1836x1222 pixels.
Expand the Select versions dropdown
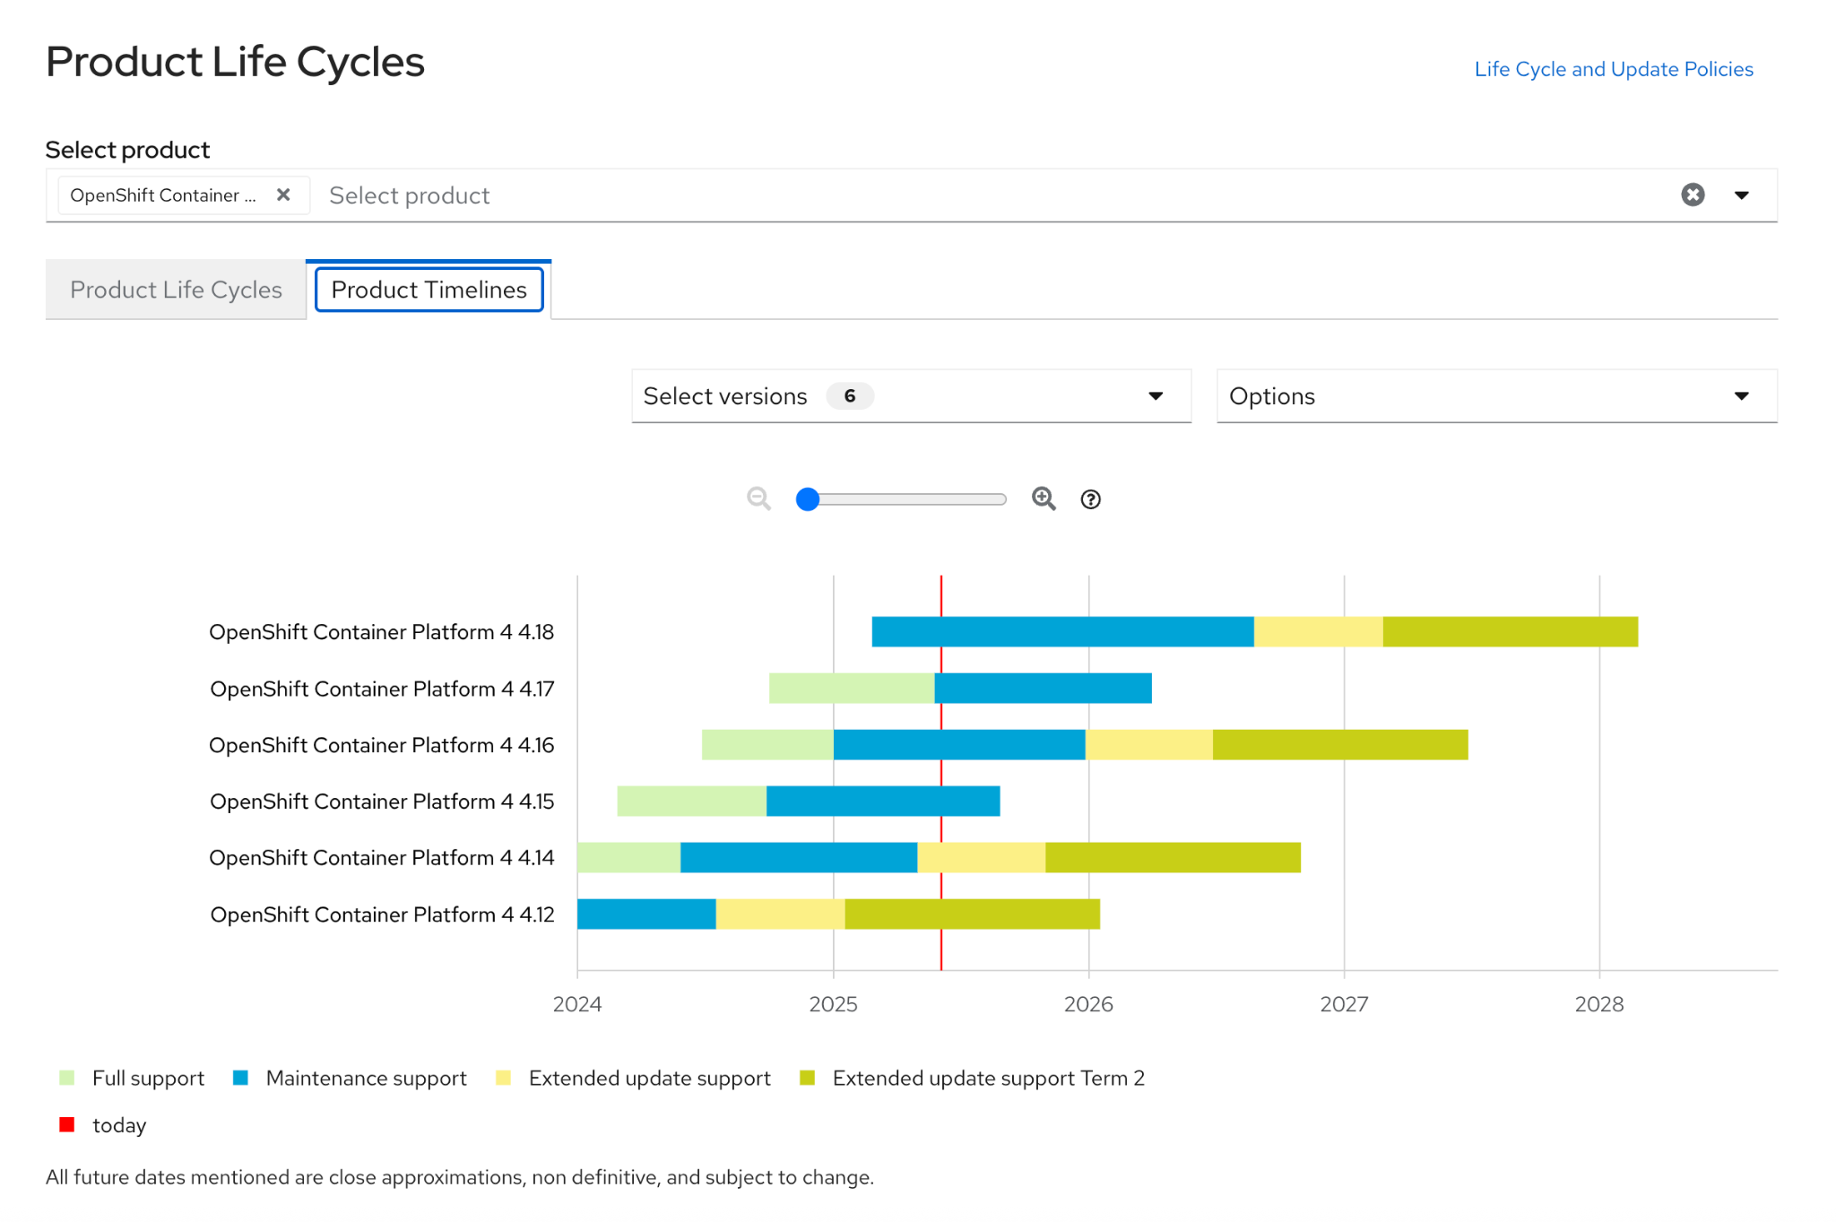click(911, 395)
